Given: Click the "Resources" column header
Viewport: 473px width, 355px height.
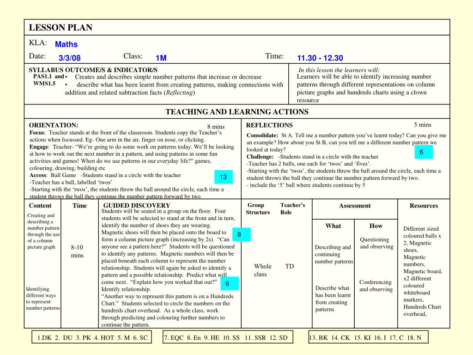Looking at the screenshot, I should (424, 206).
